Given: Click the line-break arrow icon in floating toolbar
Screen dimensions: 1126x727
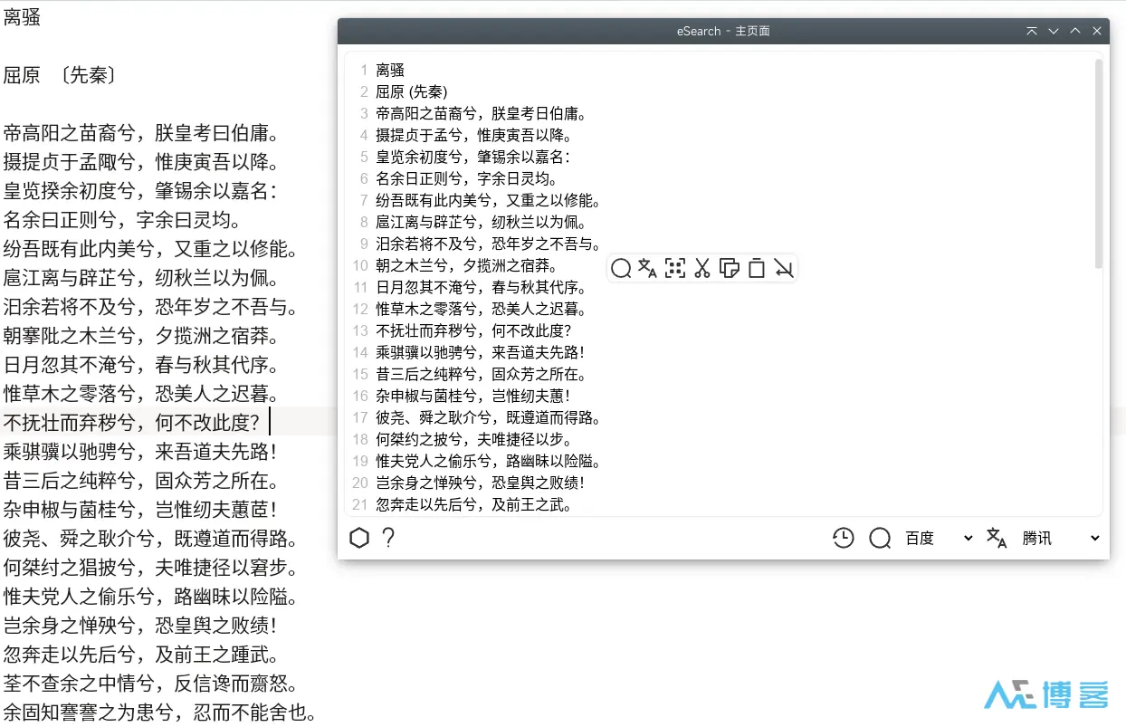Looking at the screenshot, I should coord(784,268).
